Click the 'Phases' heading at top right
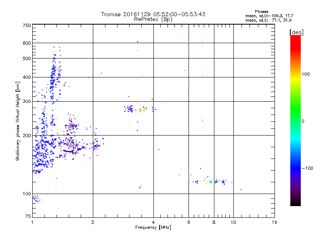The width and height of the screenshot is (323, 242). point(261,12)
